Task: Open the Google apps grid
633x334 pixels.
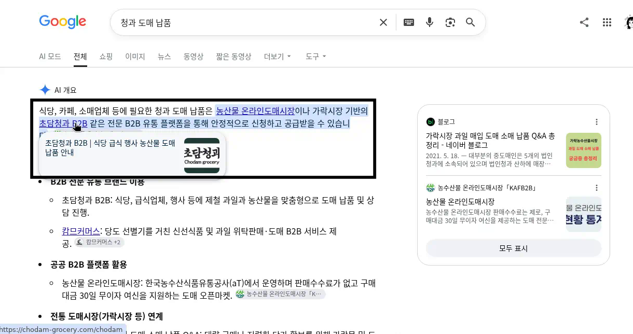Action: (607, 22)
